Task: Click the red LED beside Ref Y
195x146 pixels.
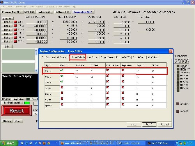Action: pyautogui.click(x=15, y=26)
